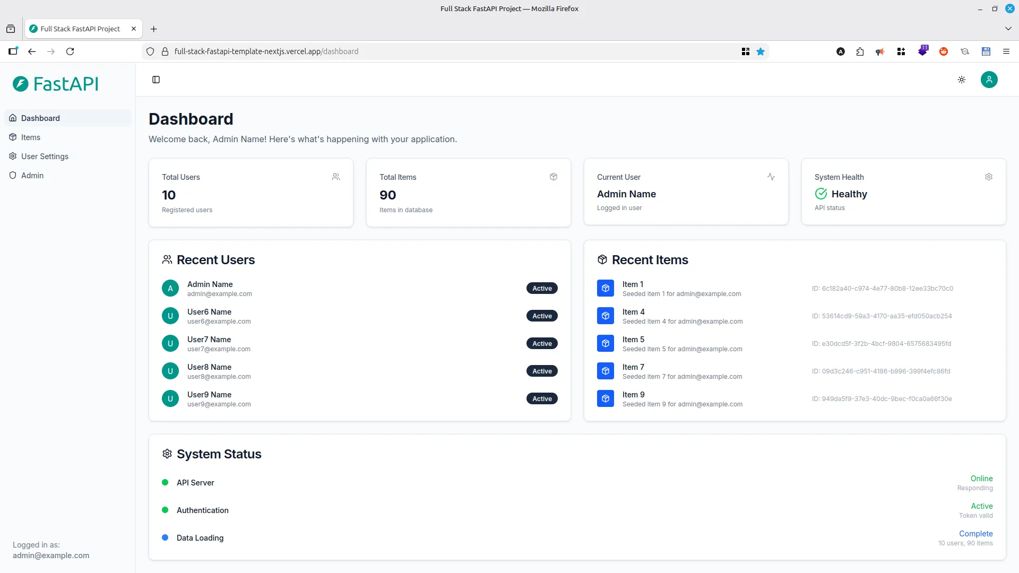This screenshot has width=1019, height=573.
Task: Click the System Health settings gear icon
Action: (x=988, y=177)
